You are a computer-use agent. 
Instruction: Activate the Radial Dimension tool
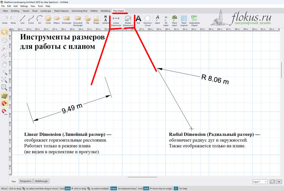tap(128, 21)
